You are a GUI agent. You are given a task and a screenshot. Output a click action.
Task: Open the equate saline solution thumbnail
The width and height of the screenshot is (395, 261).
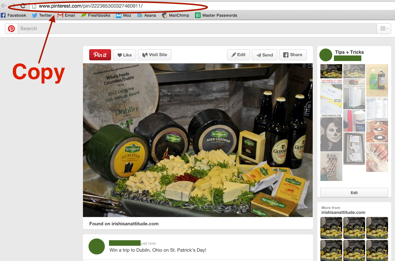click(x=354, y=121)
